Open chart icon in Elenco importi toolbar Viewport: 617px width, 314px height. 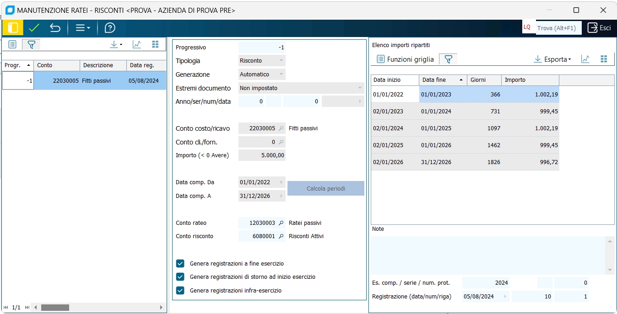[x=585, y=59]
